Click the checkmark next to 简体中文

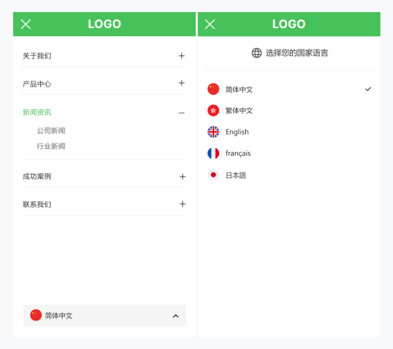click(x=368, y=89)
